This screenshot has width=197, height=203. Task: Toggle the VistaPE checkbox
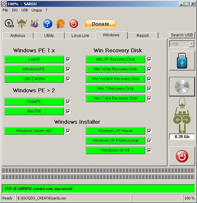[68, 102]
